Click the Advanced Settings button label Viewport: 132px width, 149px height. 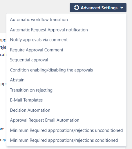click(99, 8)
